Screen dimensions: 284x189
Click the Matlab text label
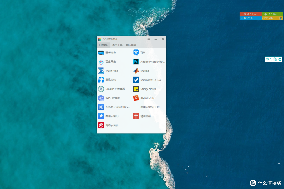click(145, 71)
